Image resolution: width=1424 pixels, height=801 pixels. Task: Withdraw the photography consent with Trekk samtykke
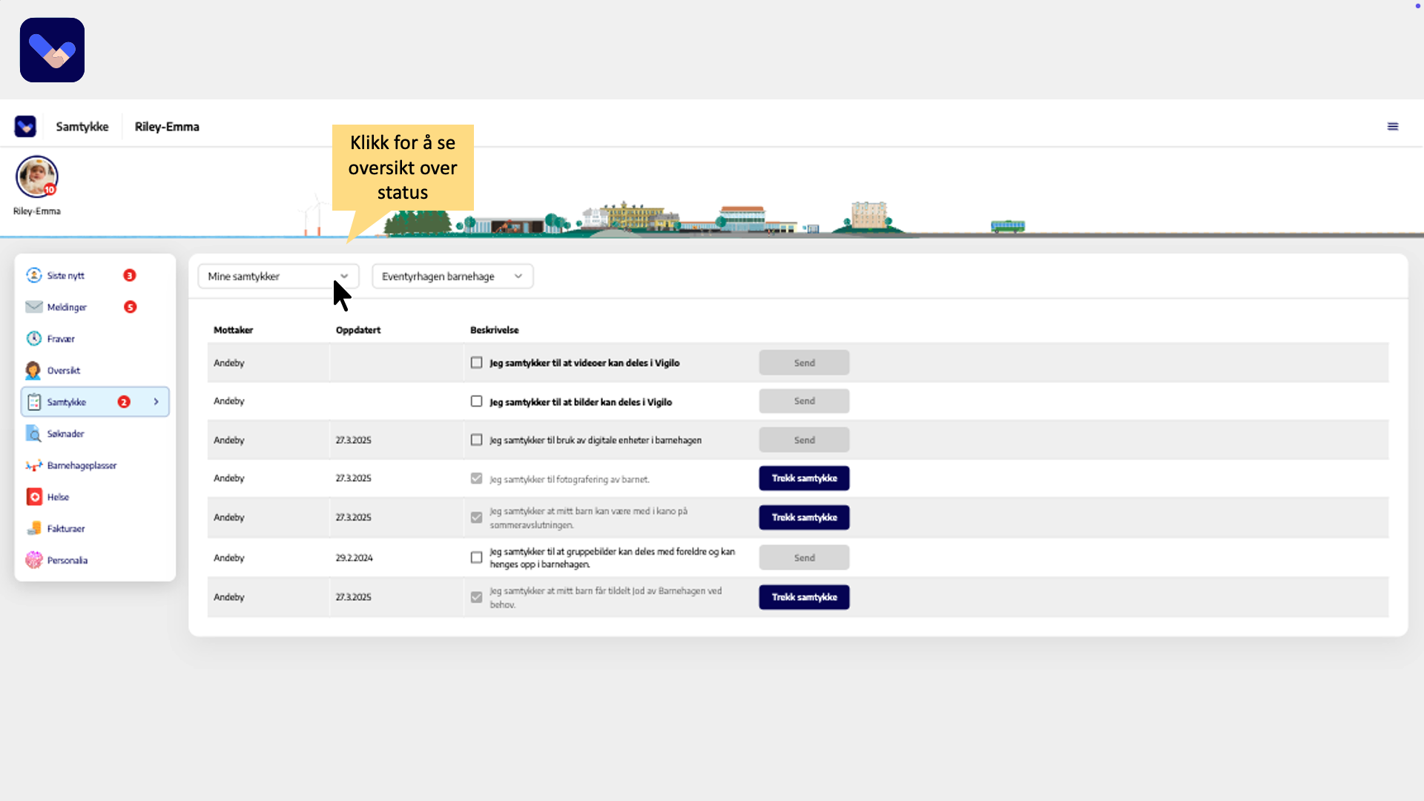click(804, 478)
